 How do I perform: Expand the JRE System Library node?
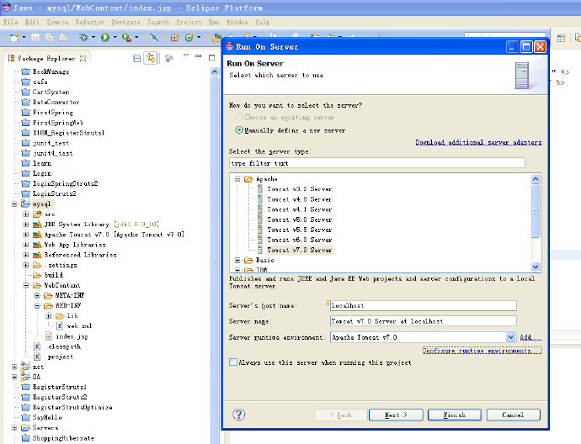click(26, 225)
